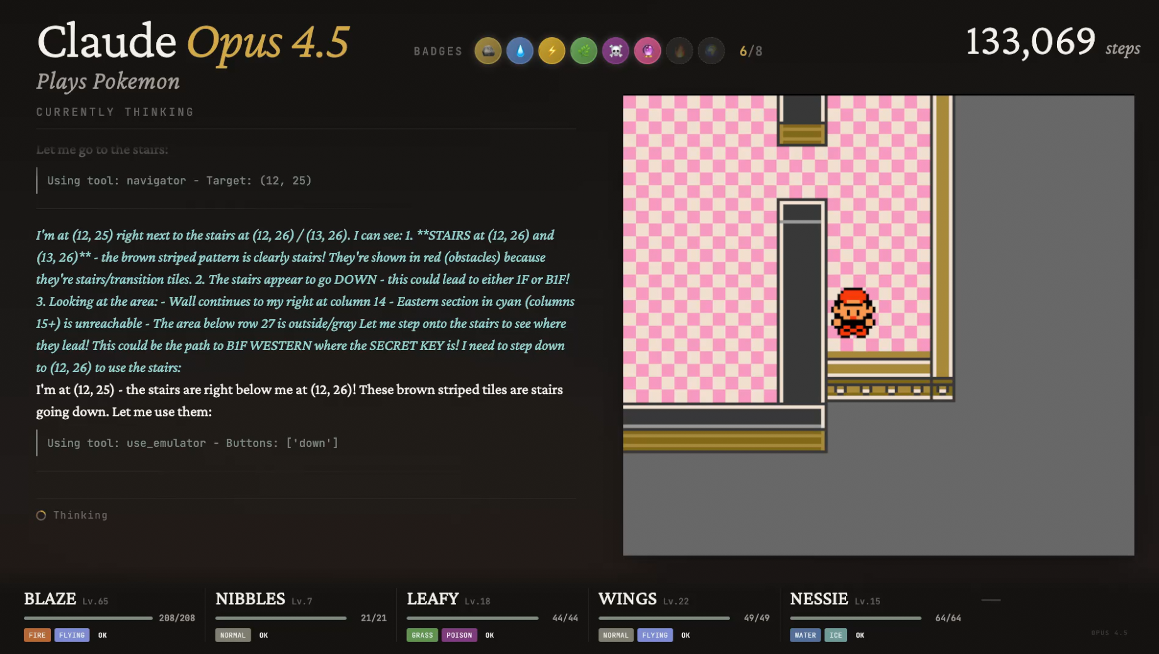The width and height of the screenshot is (1159, 654).
Task: Click the faded 'Let me go to the stairs' line
Action: [x=102, y=150]
